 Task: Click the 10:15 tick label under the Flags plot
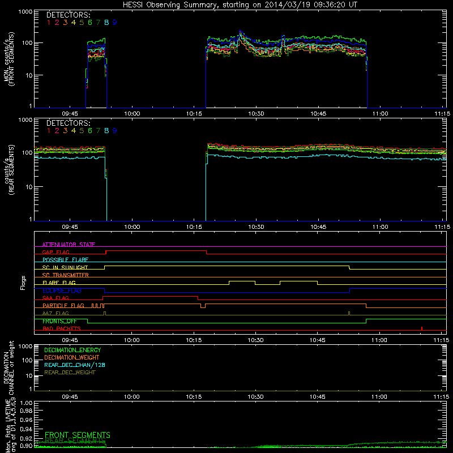[194, 340]
